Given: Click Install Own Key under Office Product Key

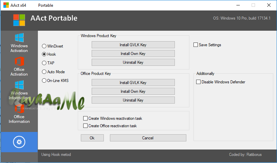Looking at the screenshot, I should coord(133,91).
